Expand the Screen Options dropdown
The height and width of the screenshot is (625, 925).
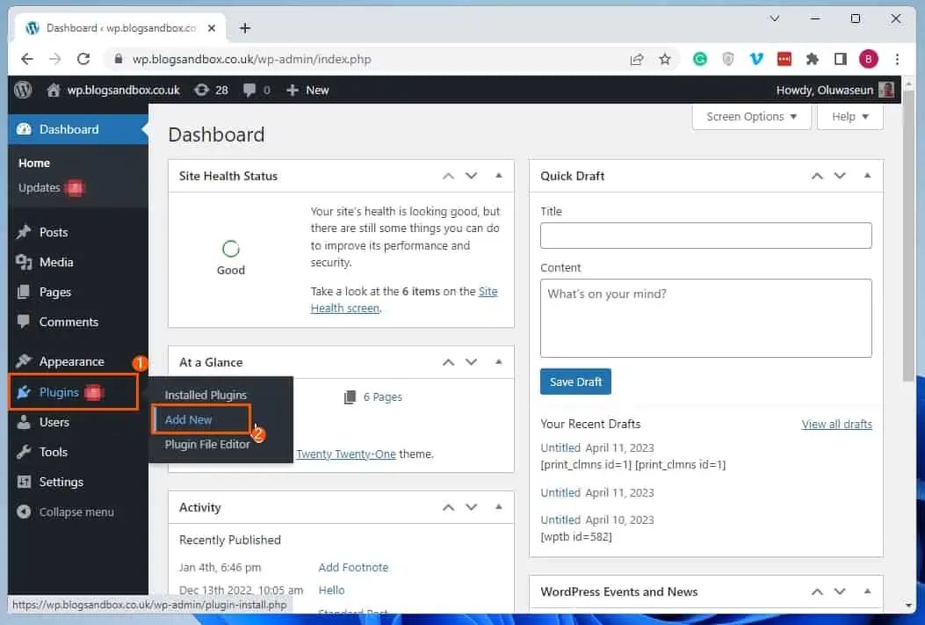click(752, 117)
